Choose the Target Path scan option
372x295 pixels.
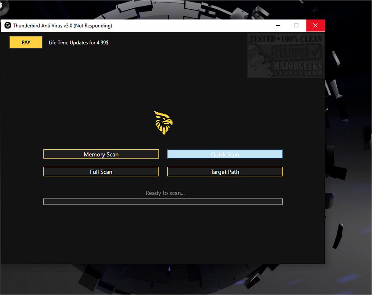click(225, 172)
